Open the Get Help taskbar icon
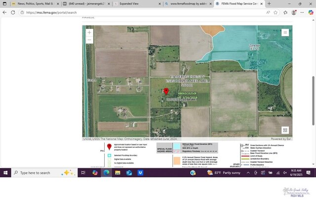Screen dimensions: 316x202 [193, 172]
